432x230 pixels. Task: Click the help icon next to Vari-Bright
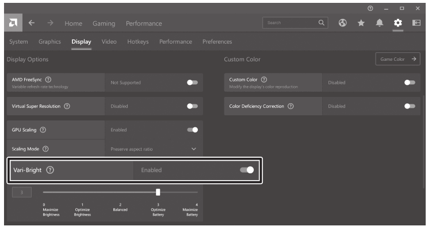(x=50, y=170)
